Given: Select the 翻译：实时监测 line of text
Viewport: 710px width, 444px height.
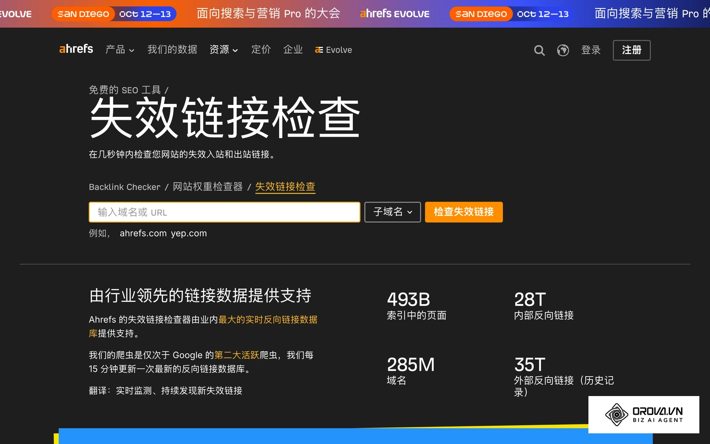Looking at the screenshot, I should tap(166, 391).
